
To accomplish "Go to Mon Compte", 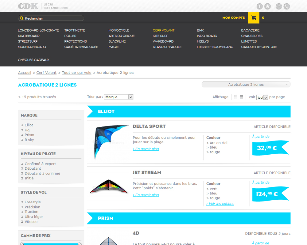I will [234, 17].
